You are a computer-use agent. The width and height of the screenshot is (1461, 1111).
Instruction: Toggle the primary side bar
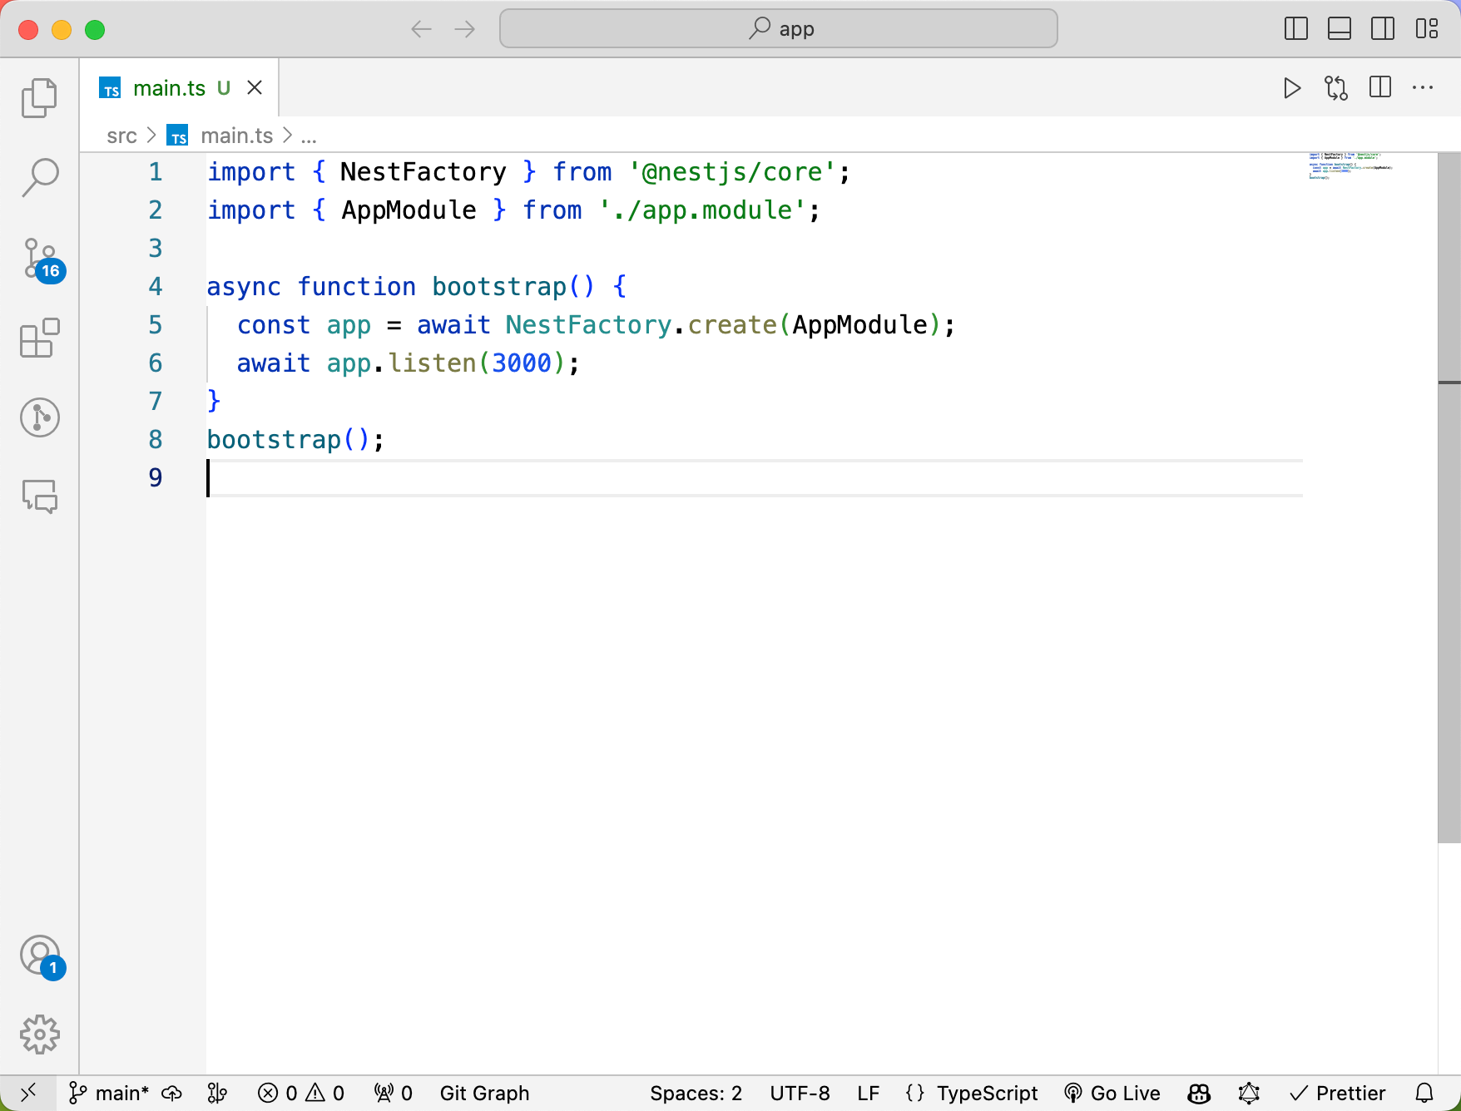pos(1295,29)
